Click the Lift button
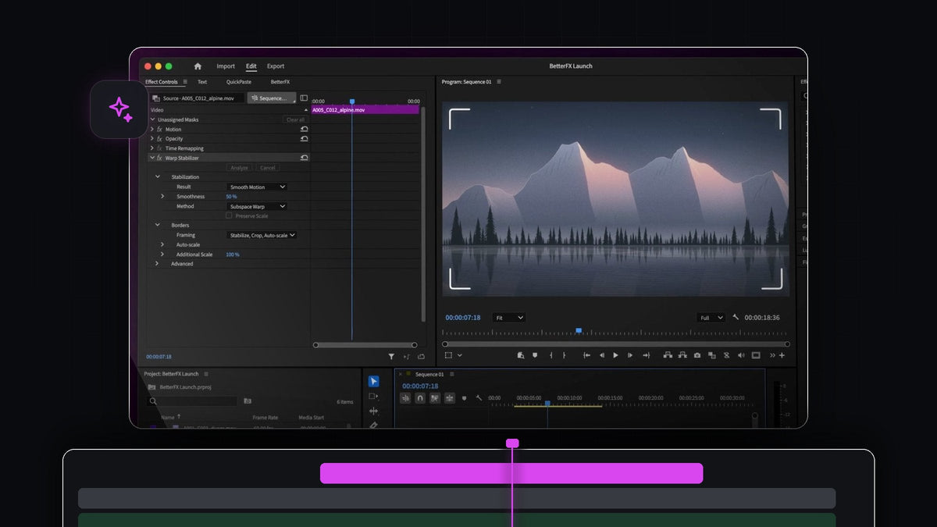The image size is (937, 527). pos(667,355)
